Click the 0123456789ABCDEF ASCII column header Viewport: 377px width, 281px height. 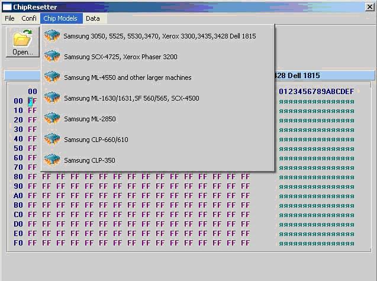point(317,92)
